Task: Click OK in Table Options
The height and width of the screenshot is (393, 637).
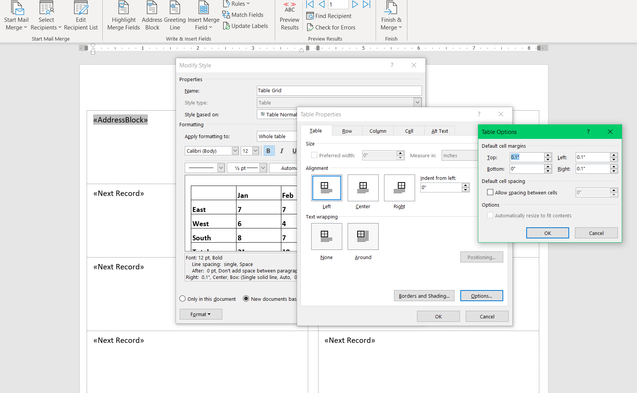Action: (x=548, y=233)
